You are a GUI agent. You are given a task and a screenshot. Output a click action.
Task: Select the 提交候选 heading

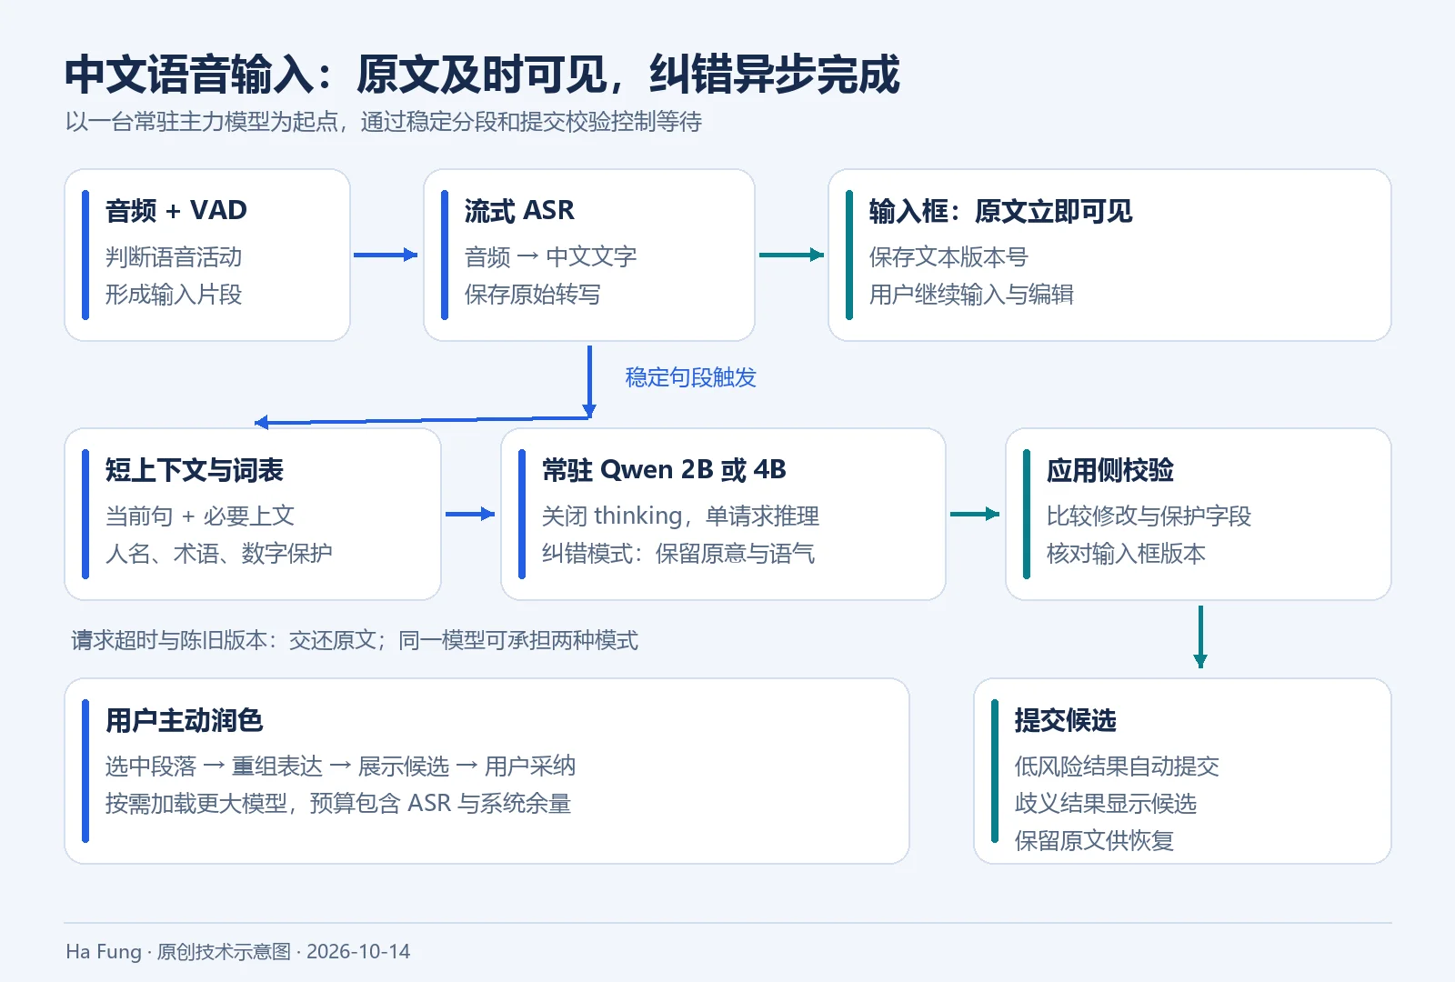1066,721
